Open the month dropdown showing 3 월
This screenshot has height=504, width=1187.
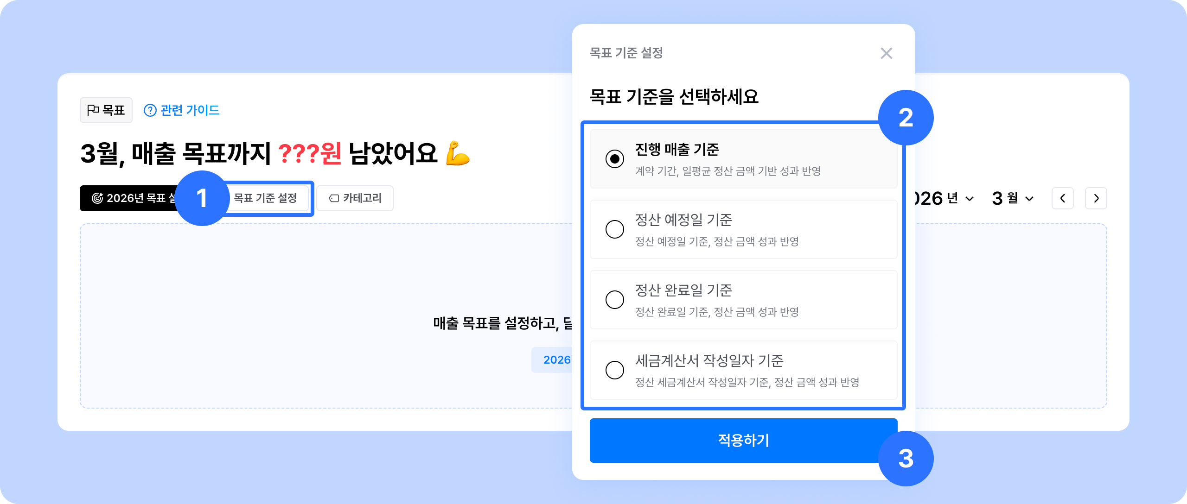coord(1013,198)
